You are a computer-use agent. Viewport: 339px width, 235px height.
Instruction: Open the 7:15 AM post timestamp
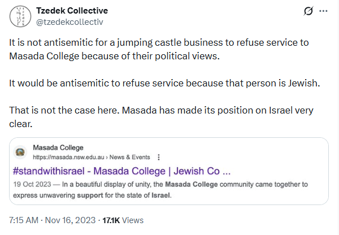pyautogui.click(x=24, y=220)
